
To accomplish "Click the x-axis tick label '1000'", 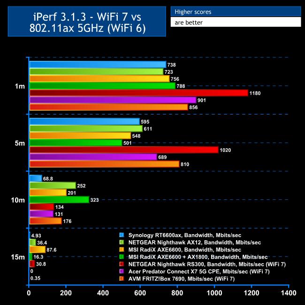I will [x=214, y=293].
